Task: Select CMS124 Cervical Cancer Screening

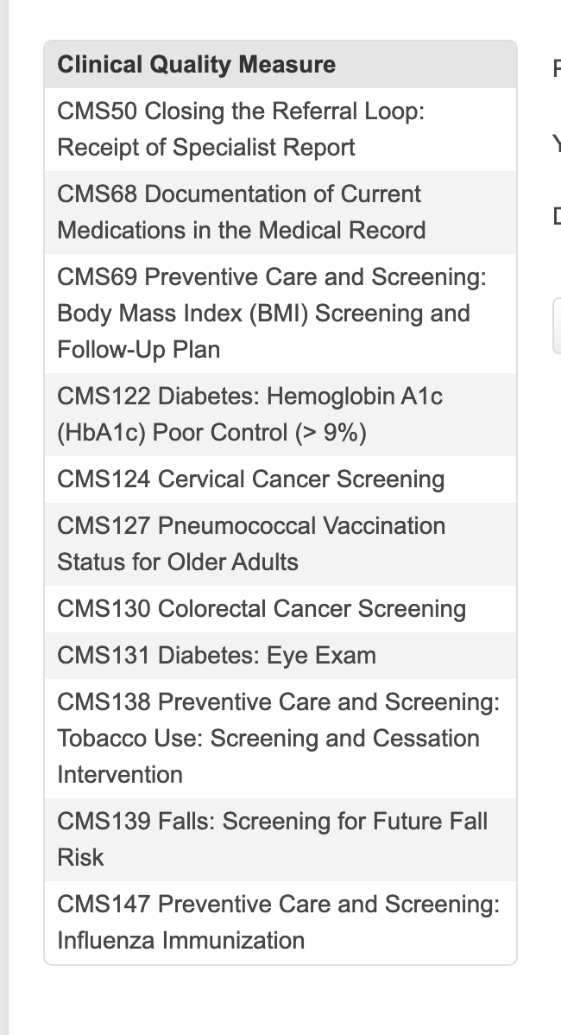Action: point(250,479)
